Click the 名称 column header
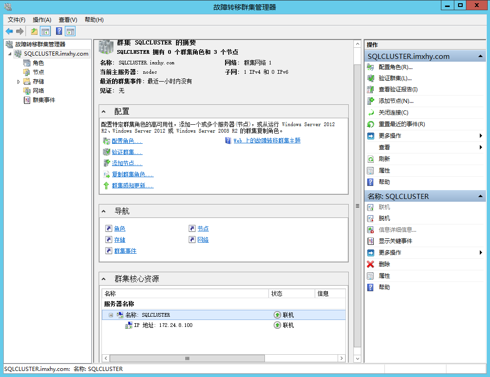The image size is (490, 377). point(185,294)
